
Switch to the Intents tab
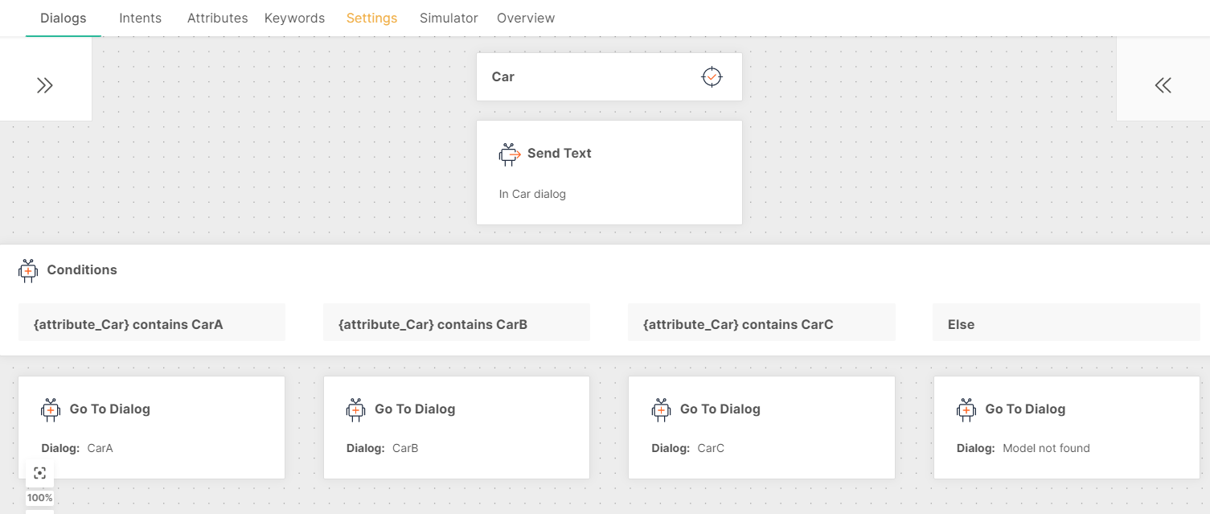(x=140, y=18)
